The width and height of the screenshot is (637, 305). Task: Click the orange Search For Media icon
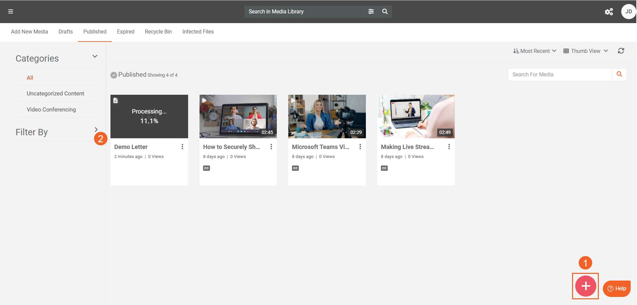click(619, 74)
